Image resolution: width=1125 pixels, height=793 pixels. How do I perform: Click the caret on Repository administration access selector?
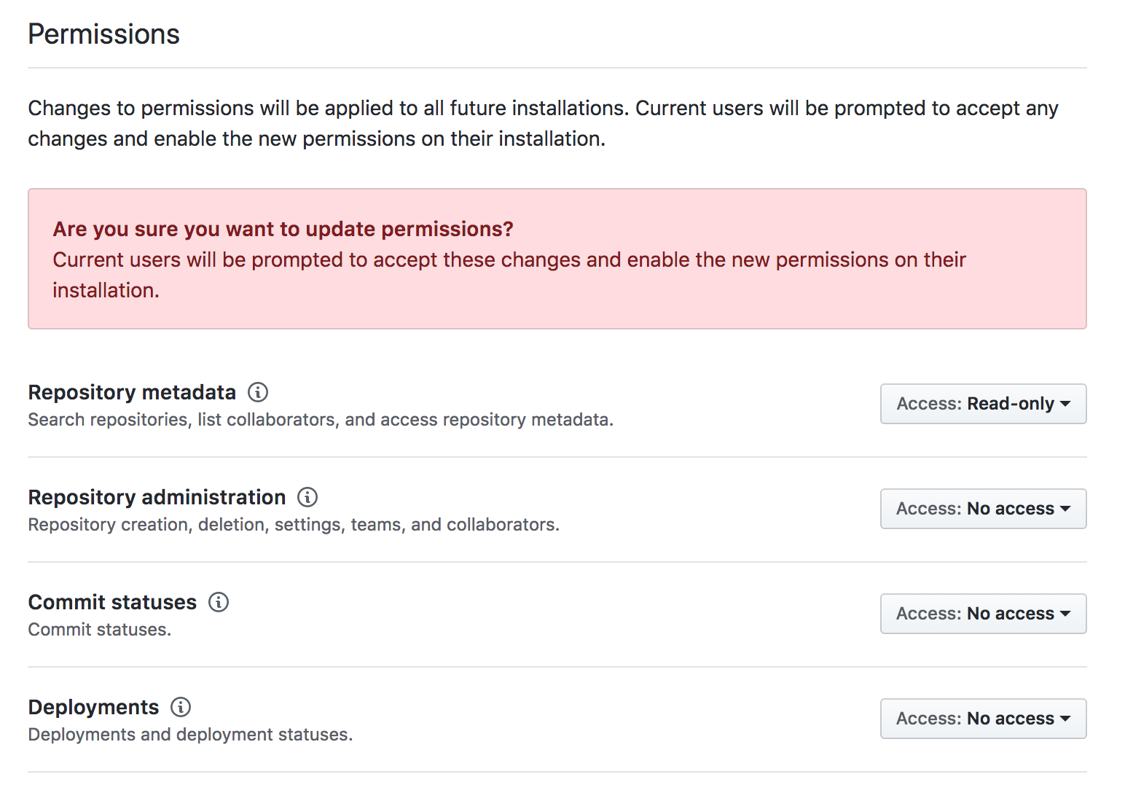(x=1065, y=509)
